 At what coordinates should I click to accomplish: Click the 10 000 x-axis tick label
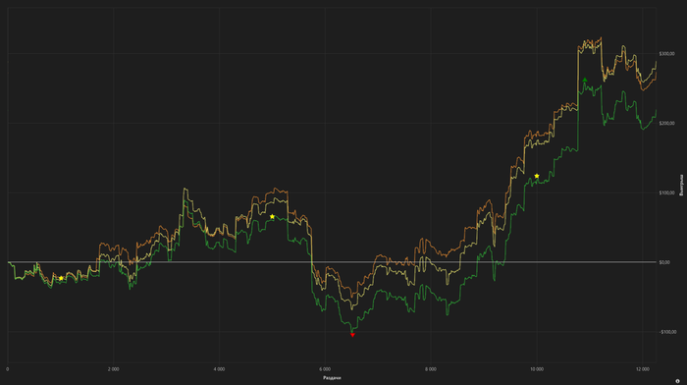coord(537,369)
